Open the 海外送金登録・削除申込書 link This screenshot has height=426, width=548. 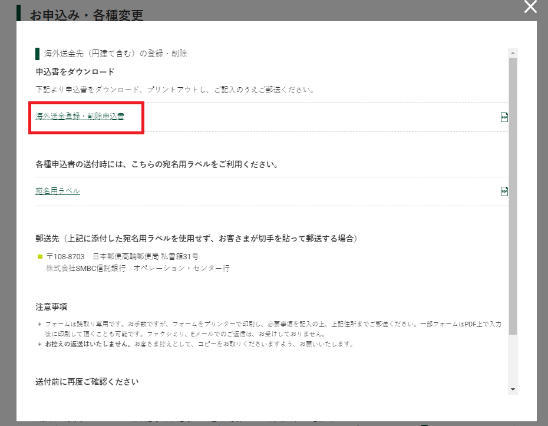(80, 117)
